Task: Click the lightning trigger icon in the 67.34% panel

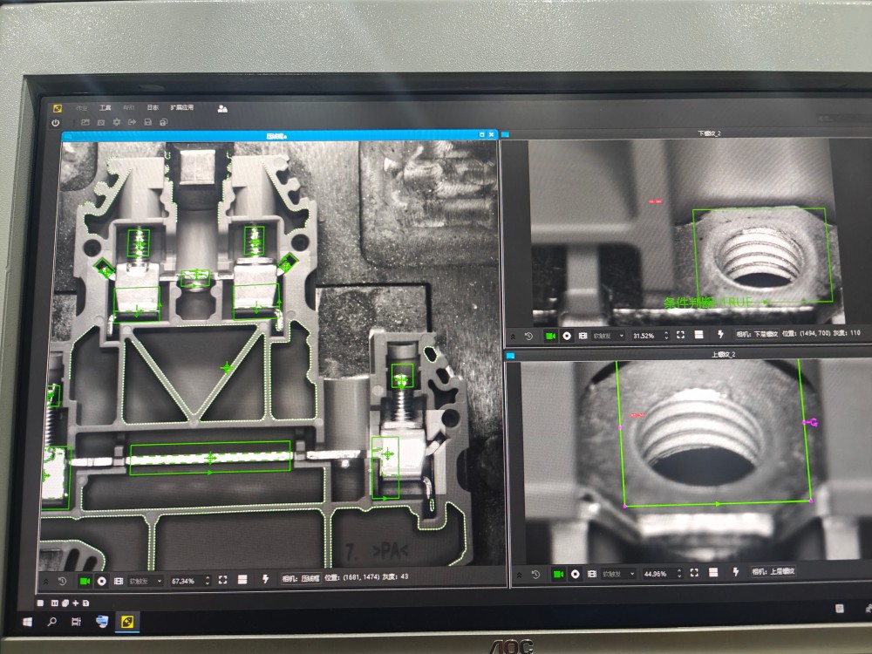Action: click(265, 579)
